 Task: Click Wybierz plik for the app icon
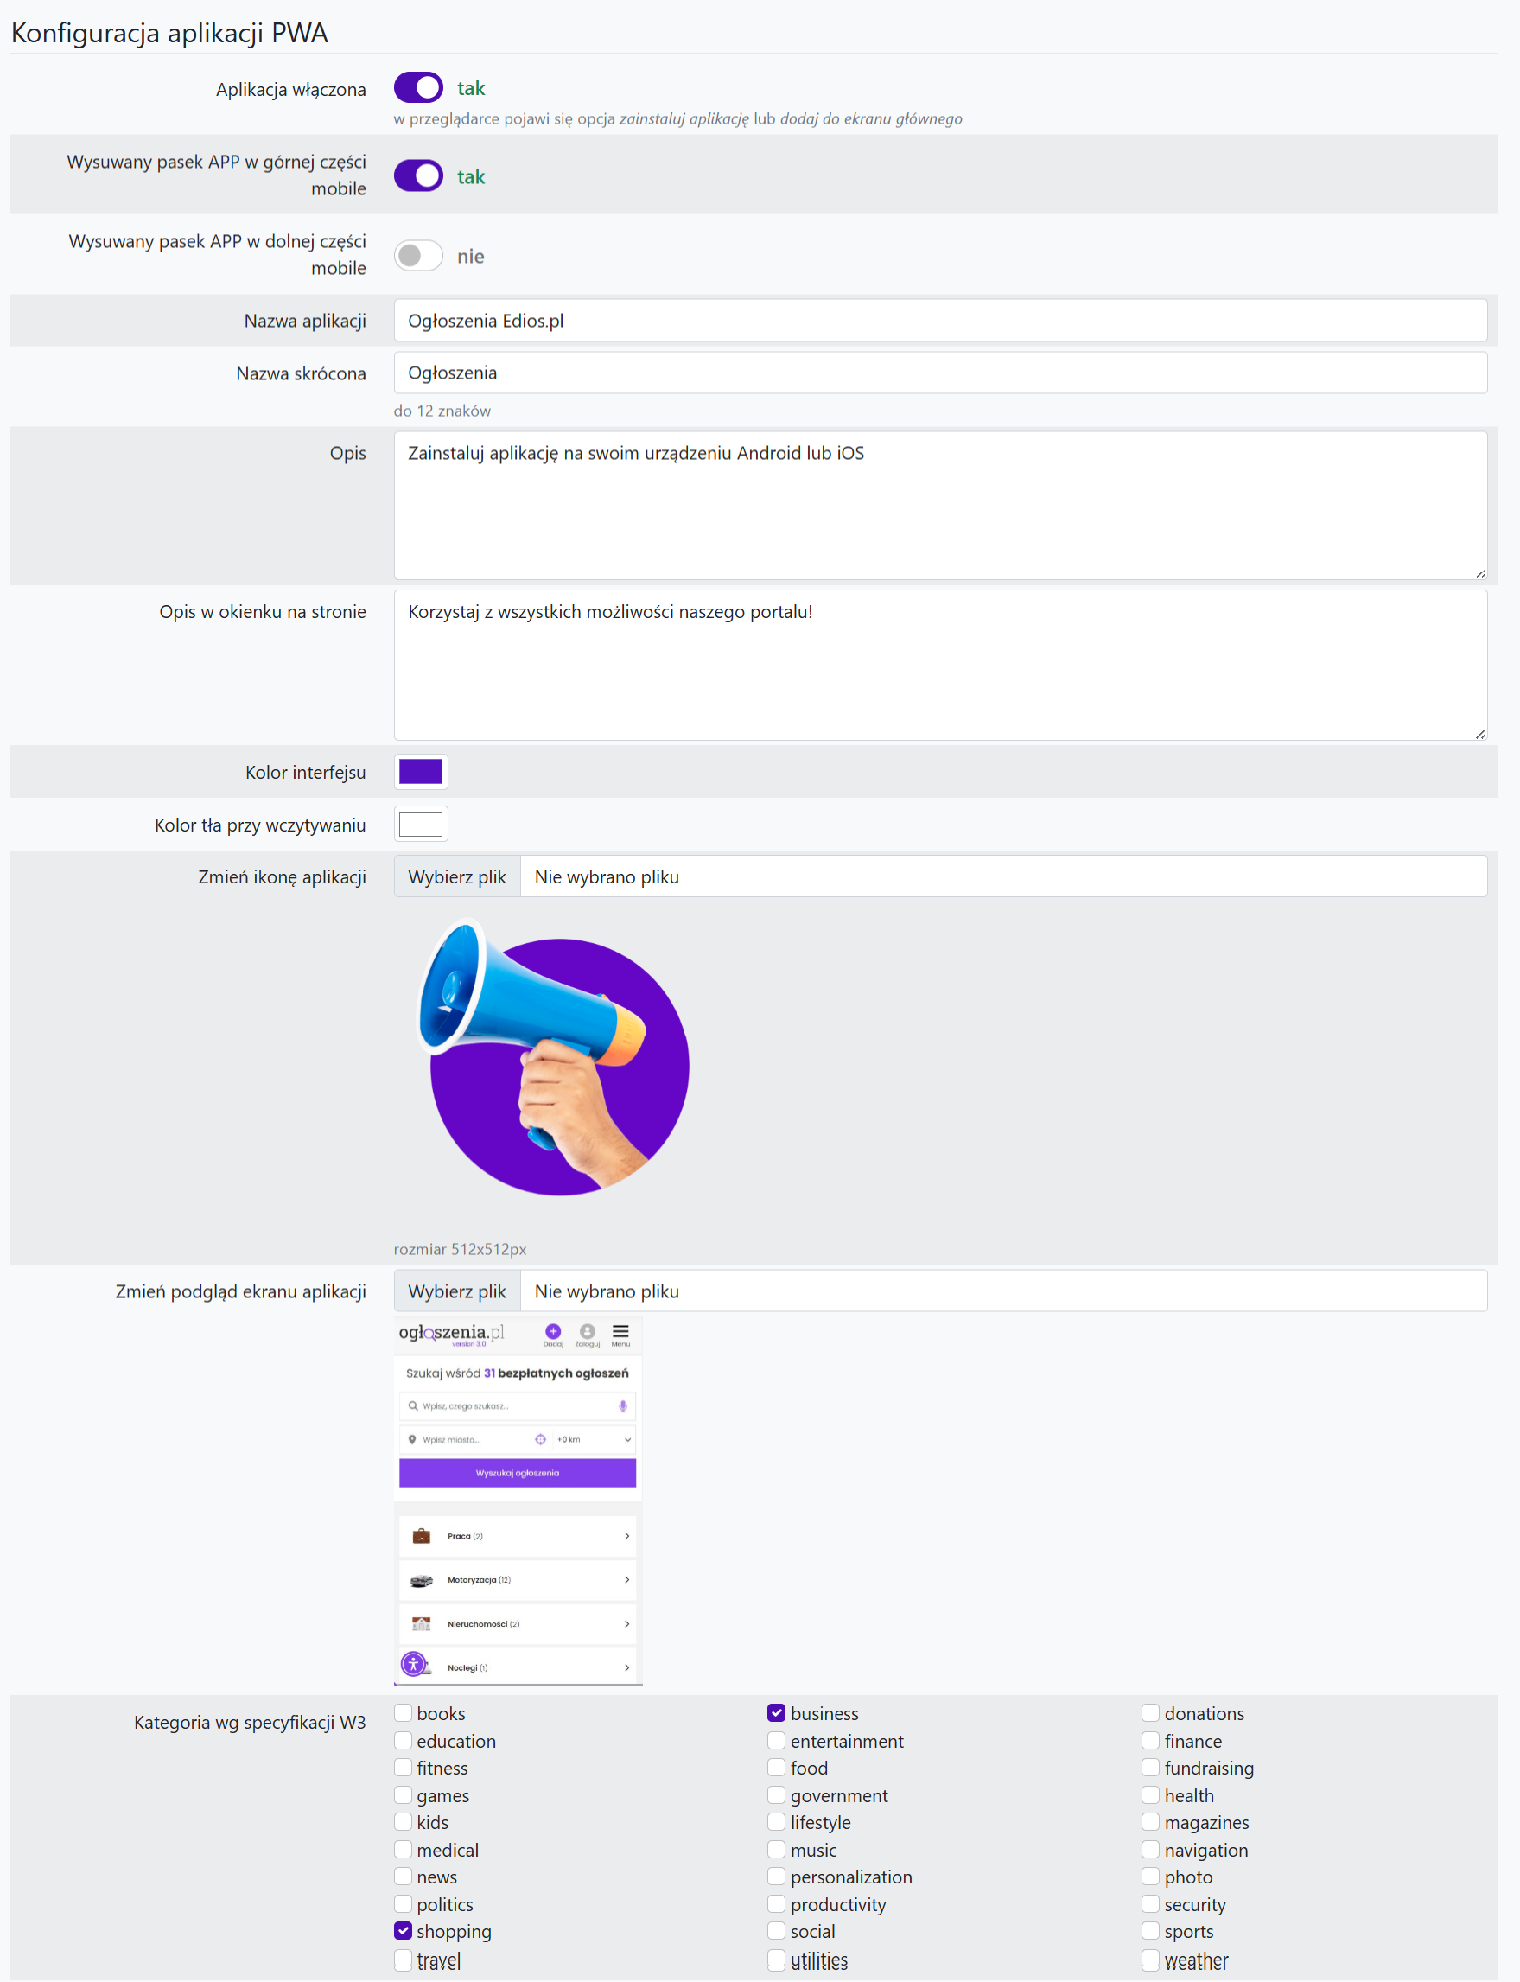pos(457,877)
